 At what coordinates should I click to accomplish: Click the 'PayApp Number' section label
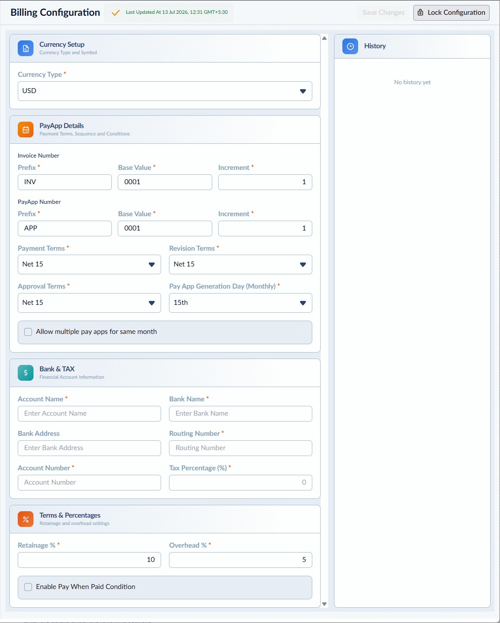pyautogui.click(x=39, y=202)
